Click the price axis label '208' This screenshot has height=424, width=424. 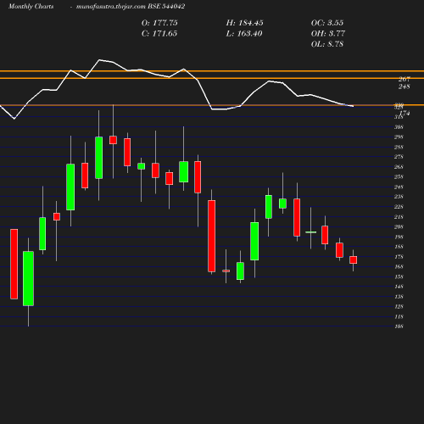[399, 226]
